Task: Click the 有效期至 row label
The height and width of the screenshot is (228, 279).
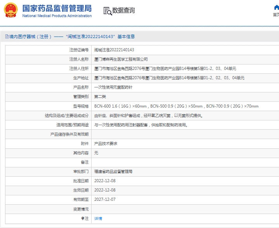Action: 81,200
